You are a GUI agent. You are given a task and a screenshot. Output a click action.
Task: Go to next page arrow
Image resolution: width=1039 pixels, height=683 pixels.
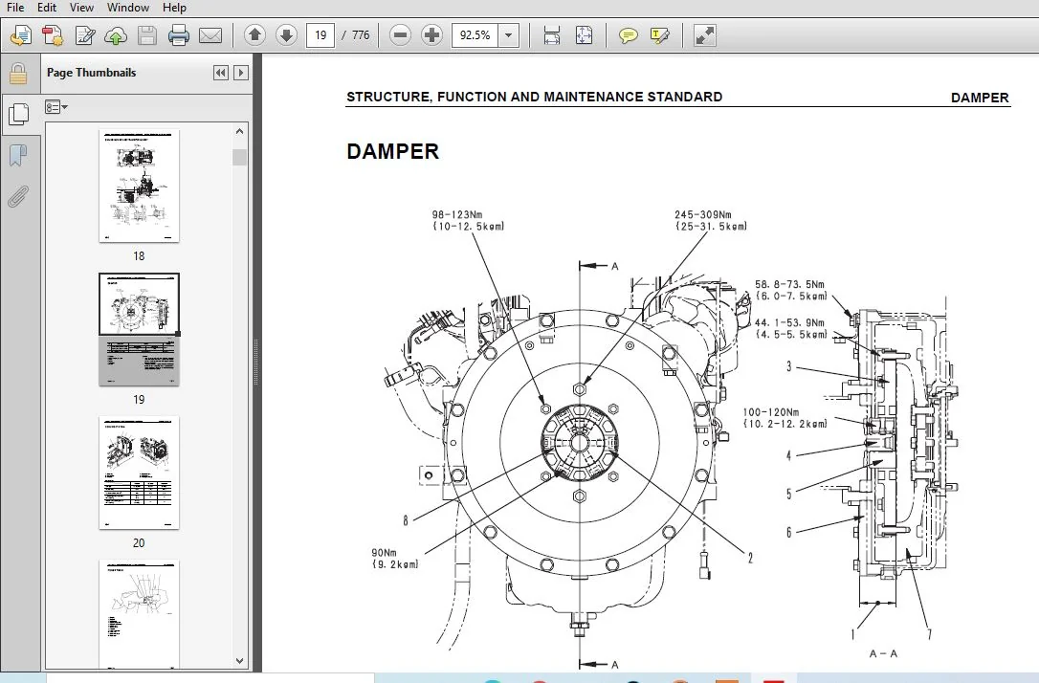point(286,35)
